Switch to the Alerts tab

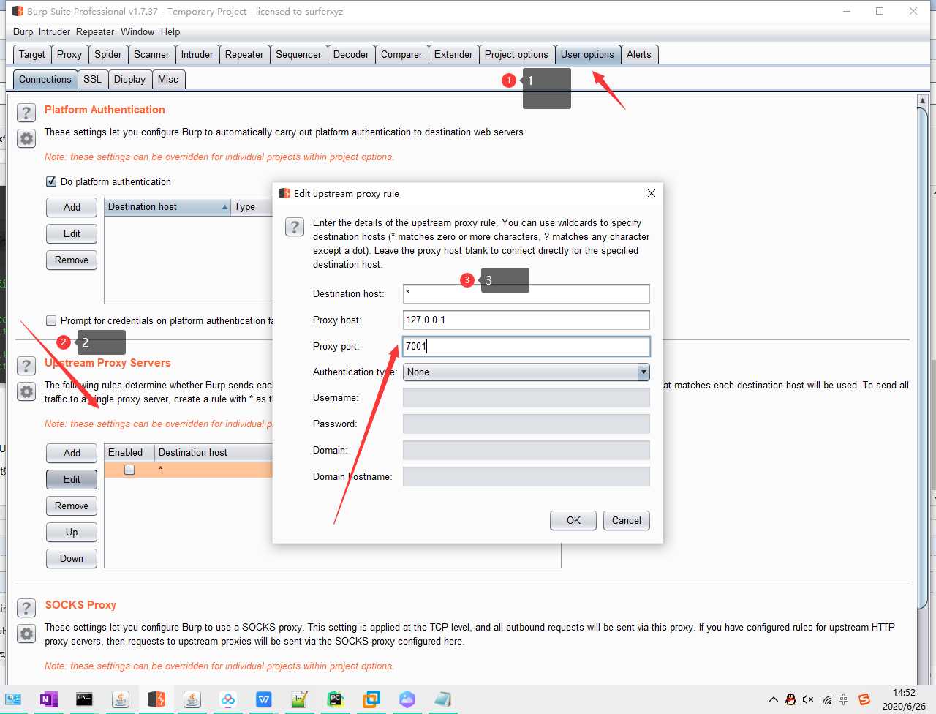tap(639, 54)
